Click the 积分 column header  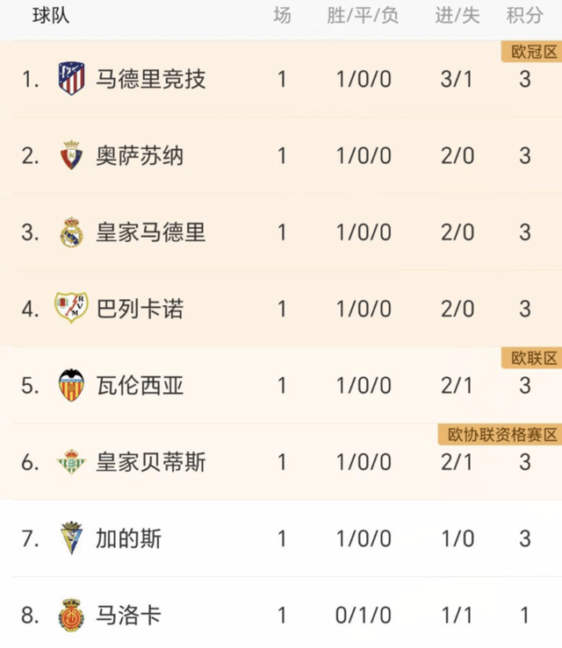(525, 16)
